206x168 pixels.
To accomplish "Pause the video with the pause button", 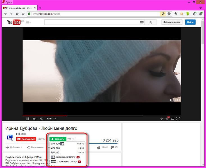I will [x=28, y=119].
